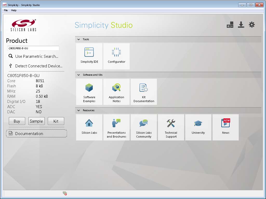Open the Software Examples tile
This screenshot has height=199, width=266.
pos(89,92)
